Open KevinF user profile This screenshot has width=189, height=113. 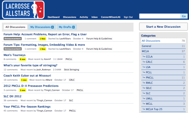pyautogui.click(x=48, y=59)
